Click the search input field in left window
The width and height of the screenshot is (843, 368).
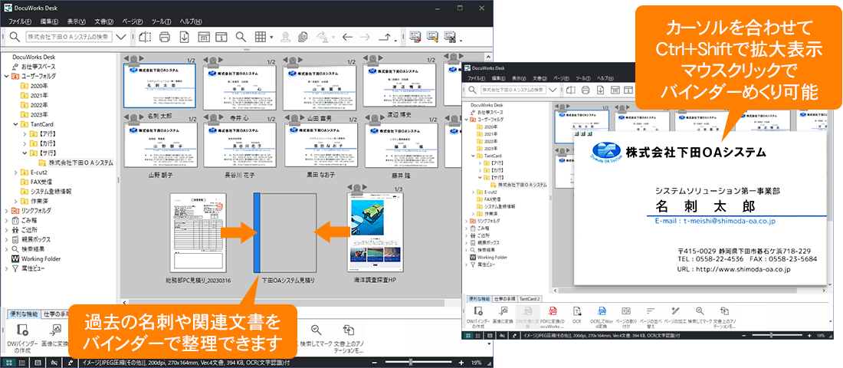coord(69,37)
